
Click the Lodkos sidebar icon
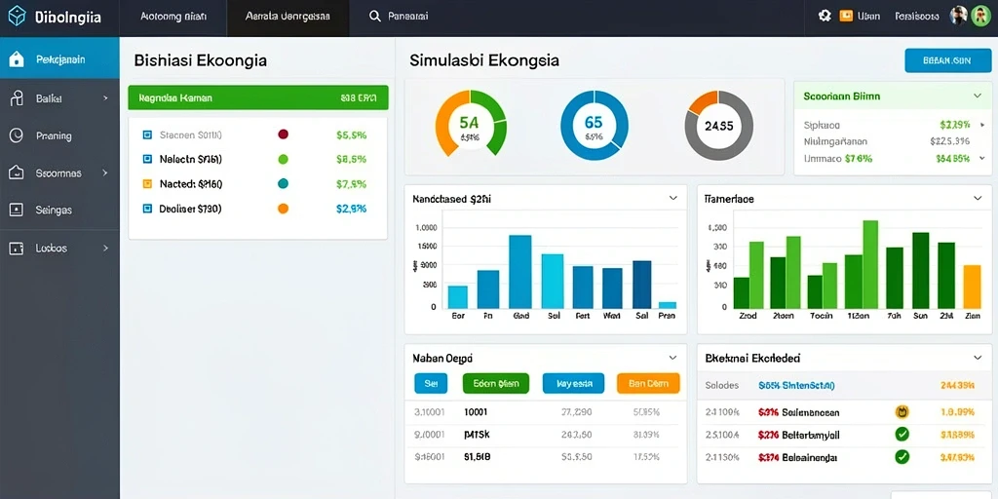(17, 249)
